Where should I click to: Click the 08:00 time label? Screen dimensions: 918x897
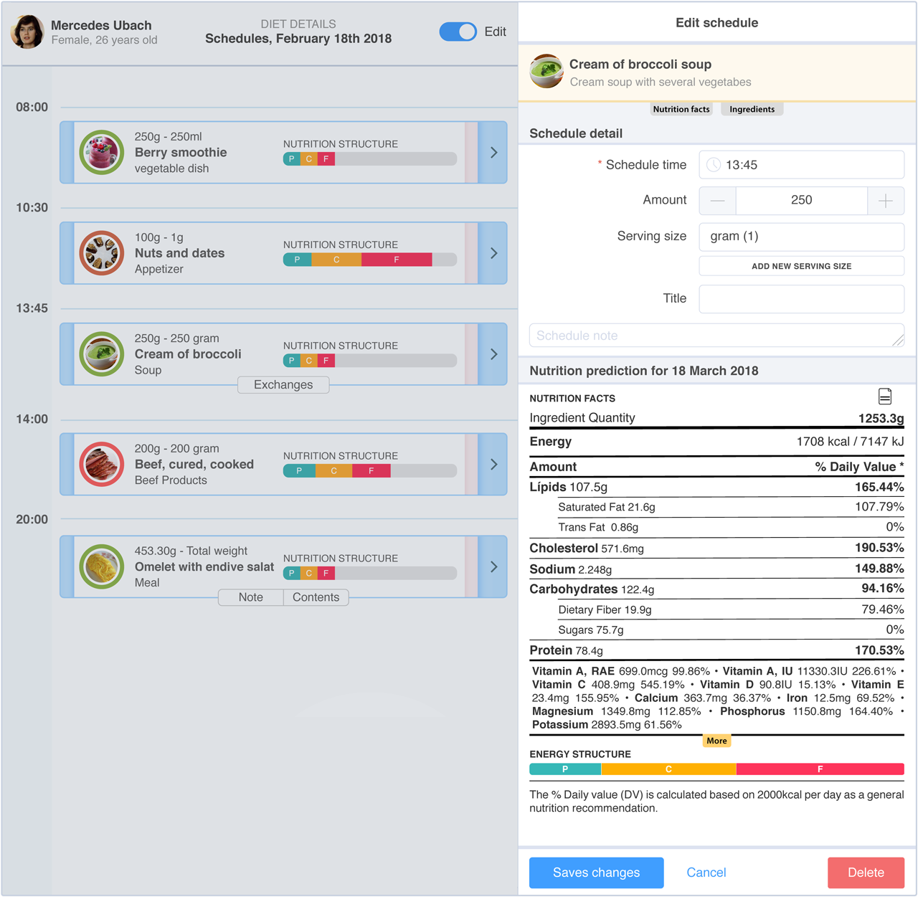pos(32,108)
